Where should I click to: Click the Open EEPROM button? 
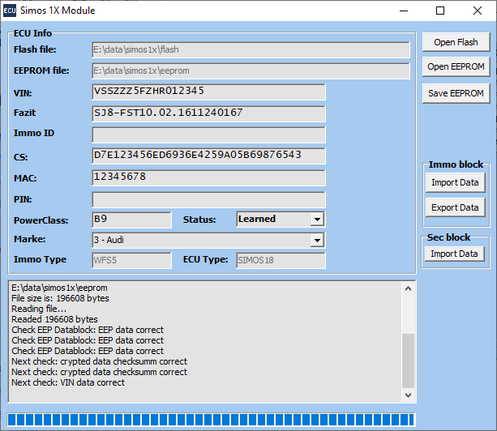coord(456,66)
